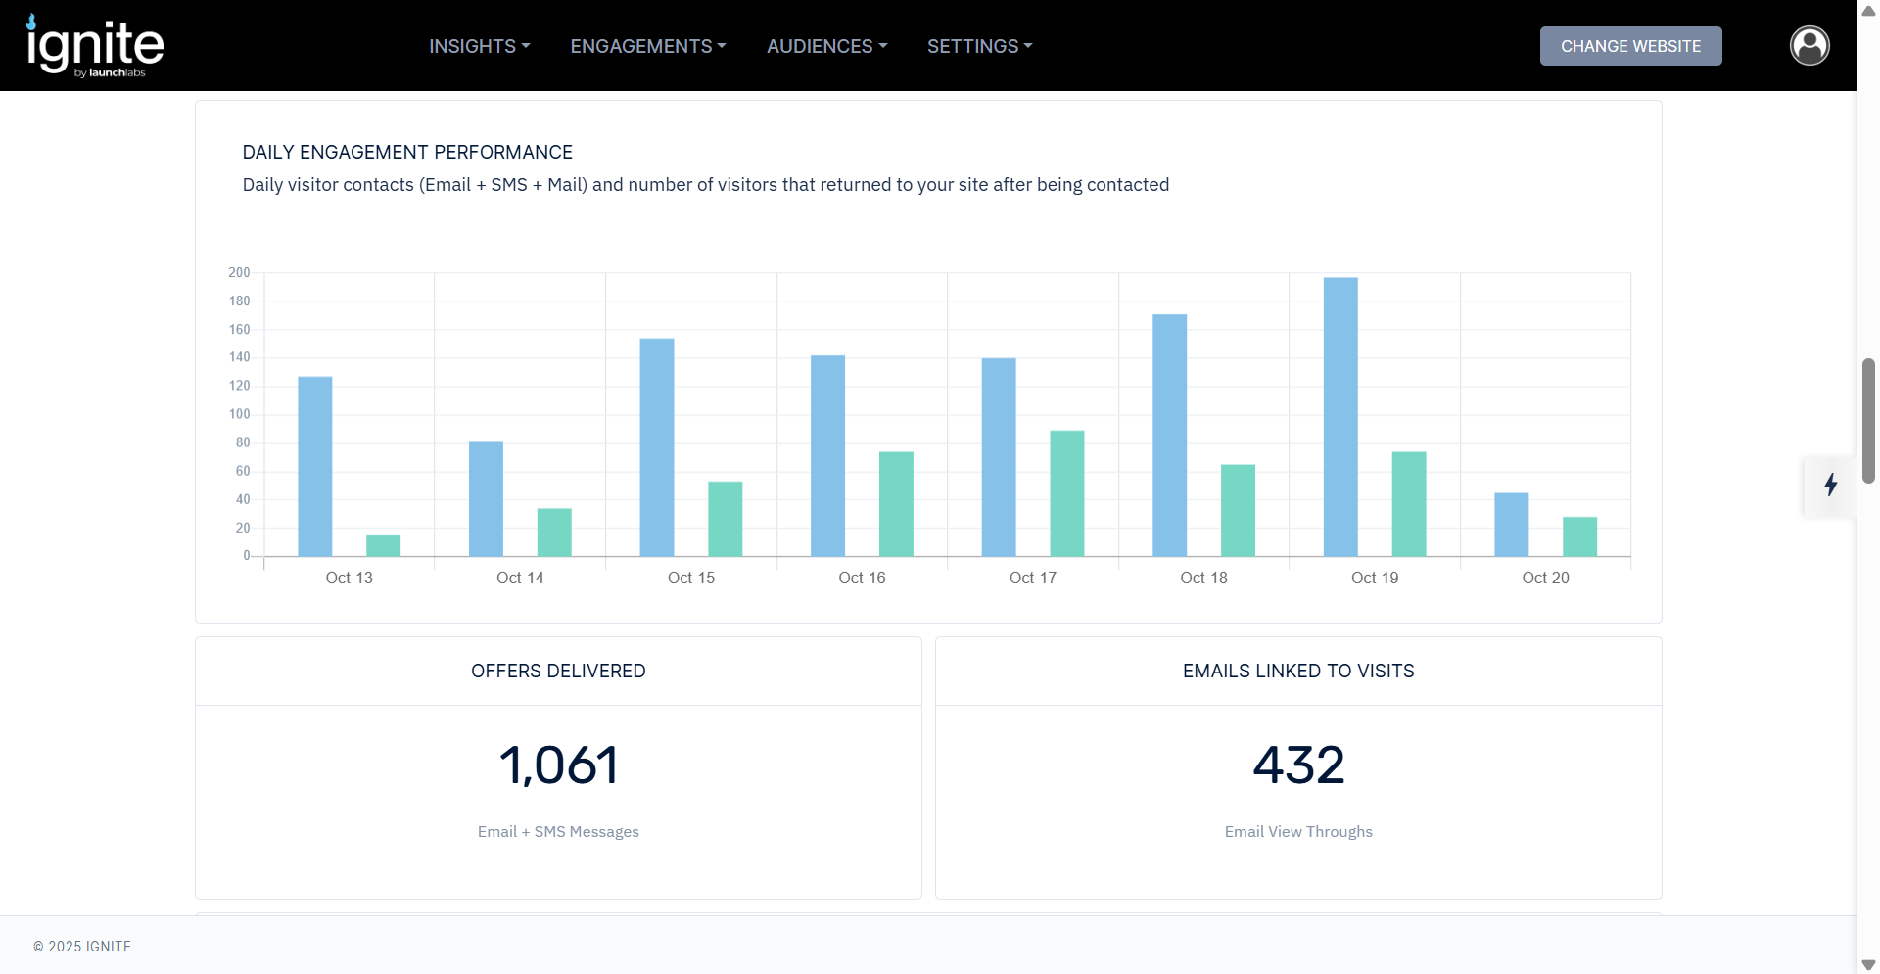1880x974 pixels.
Task: Click the blue Oct-18 contacts bar
Action: (1169, 436)
